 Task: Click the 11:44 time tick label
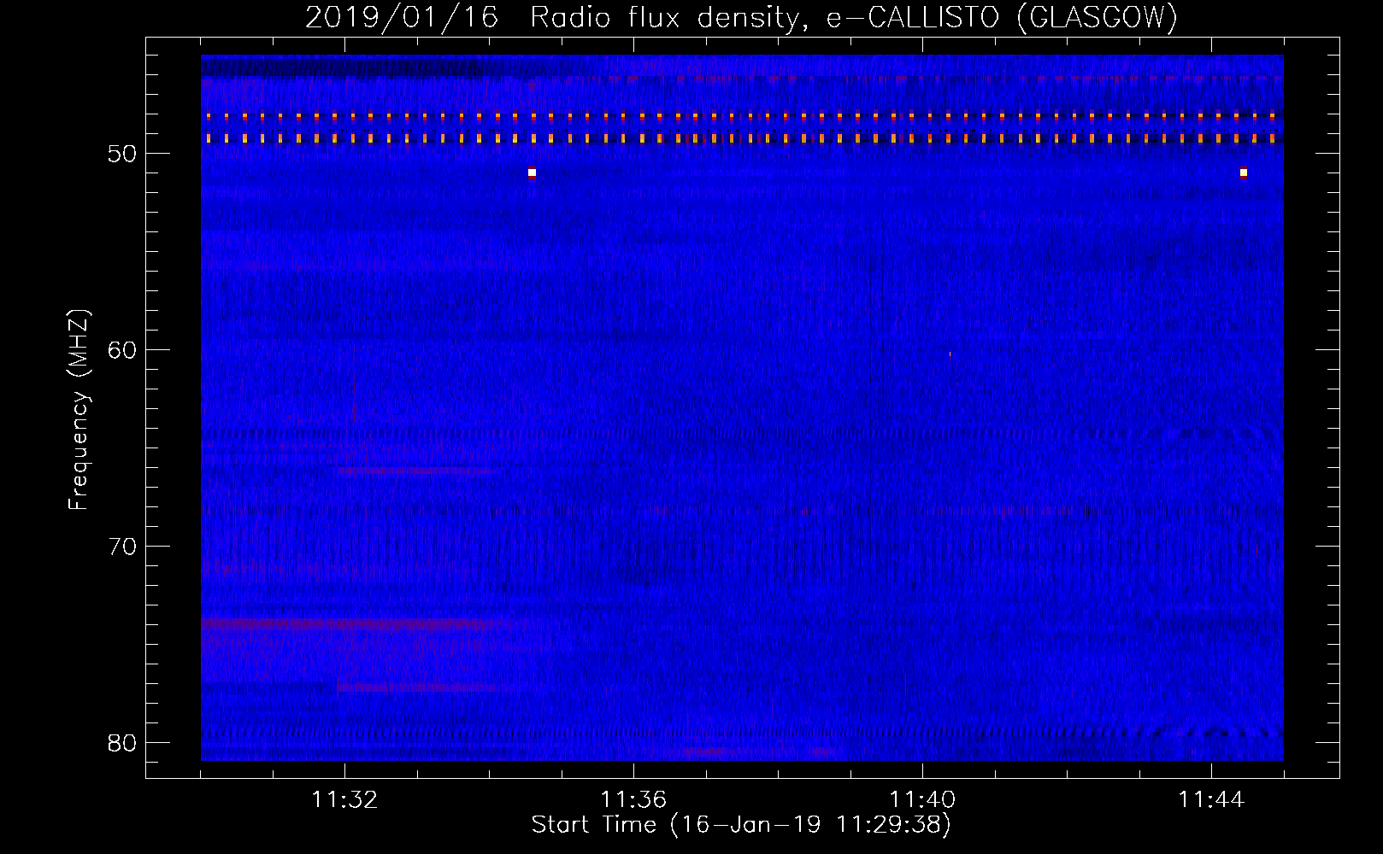pos(1211,800)
